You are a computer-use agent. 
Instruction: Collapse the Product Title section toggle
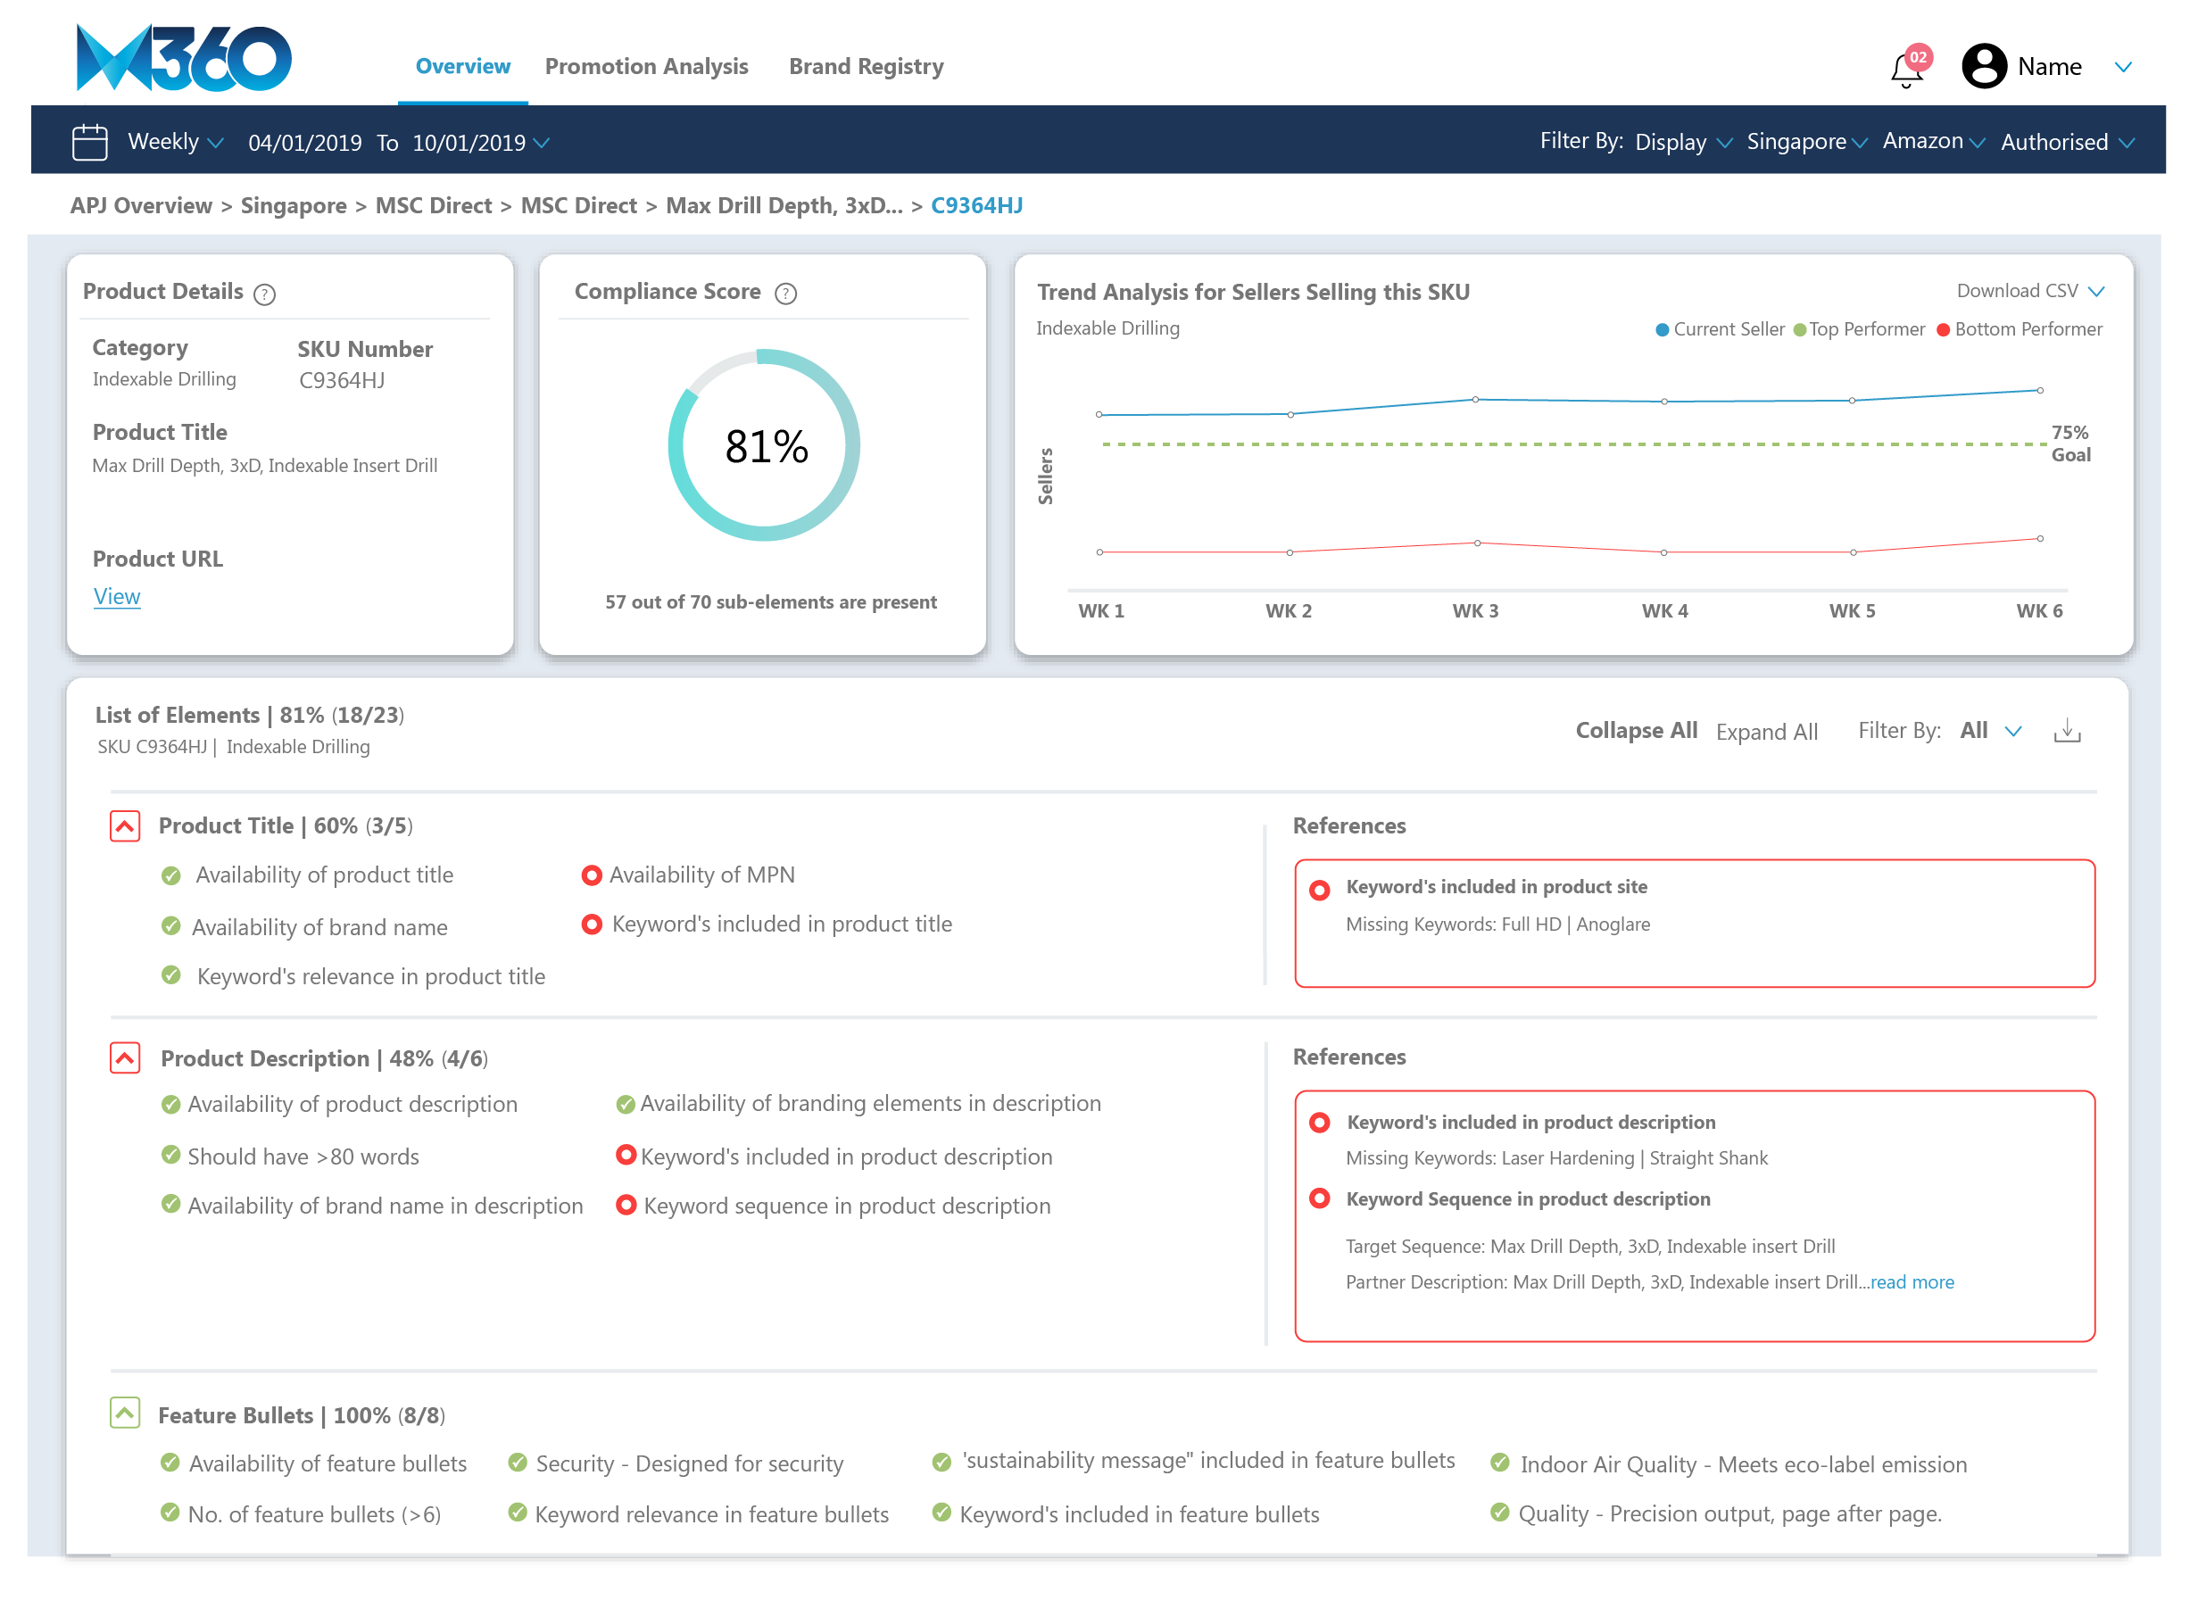pyautogui.click(x=125, y=825)
